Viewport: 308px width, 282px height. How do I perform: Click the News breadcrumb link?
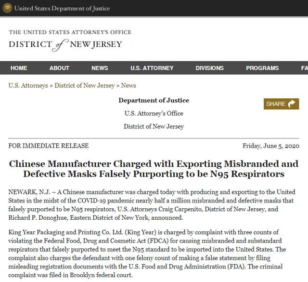pos(128,86)
